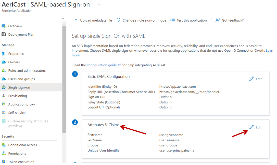277x165 pixels.
Task: Follow the Learn more link
Action: point(270,51)
